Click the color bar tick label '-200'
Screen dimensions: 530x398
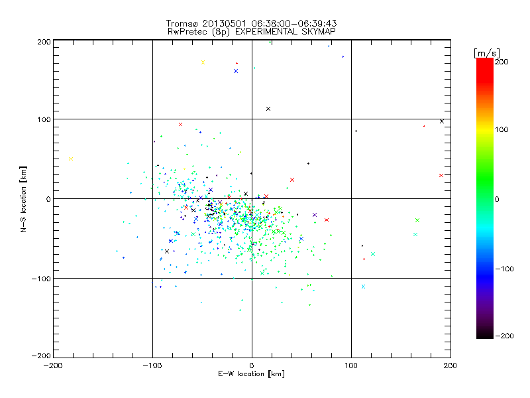(505, 336)
